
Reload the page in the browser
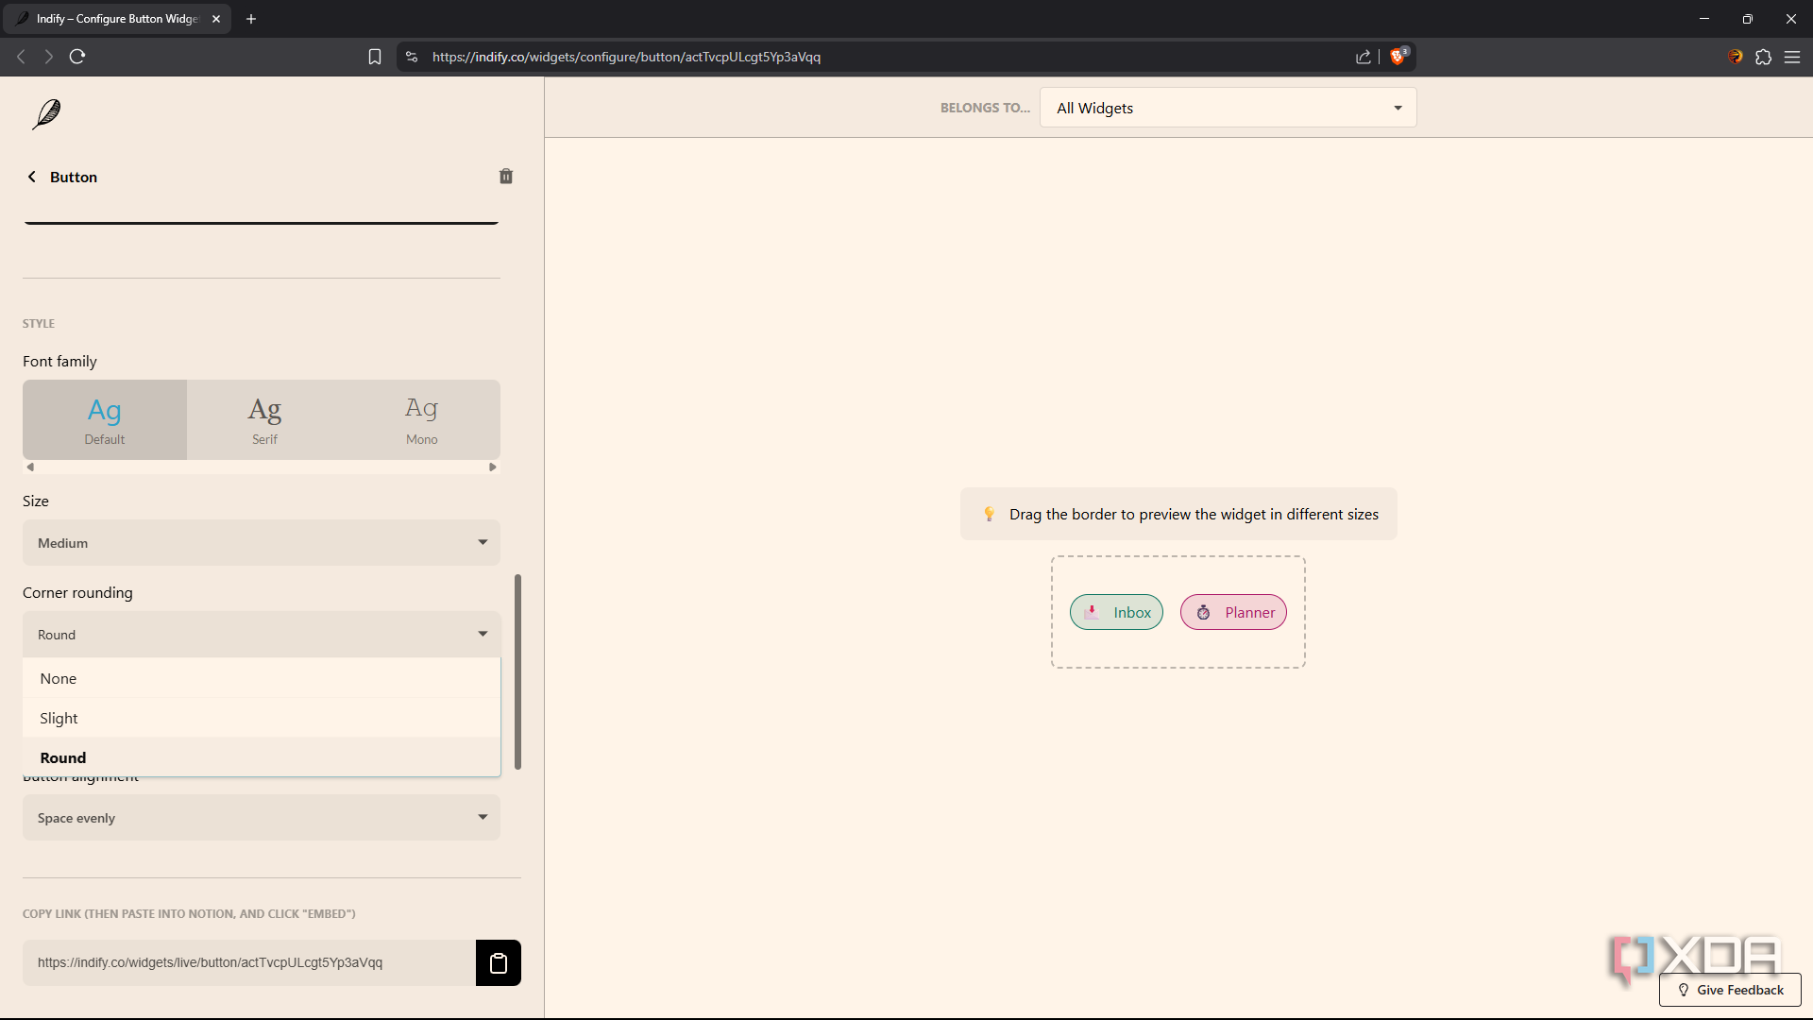pos(77,57)
